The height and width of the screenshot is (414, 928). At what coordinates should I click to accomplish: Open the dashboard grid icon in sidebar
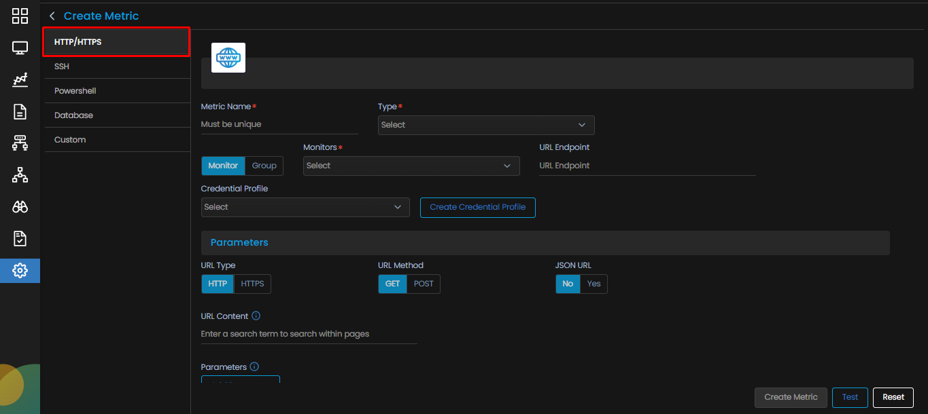20,16
